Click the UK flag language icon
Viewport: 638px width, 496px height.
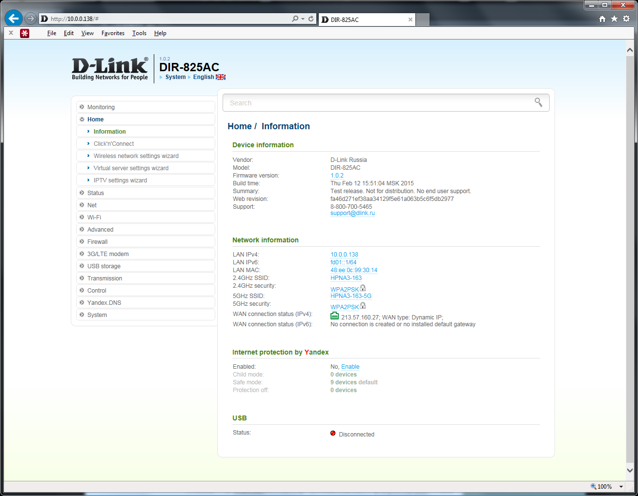click(221, 77)
